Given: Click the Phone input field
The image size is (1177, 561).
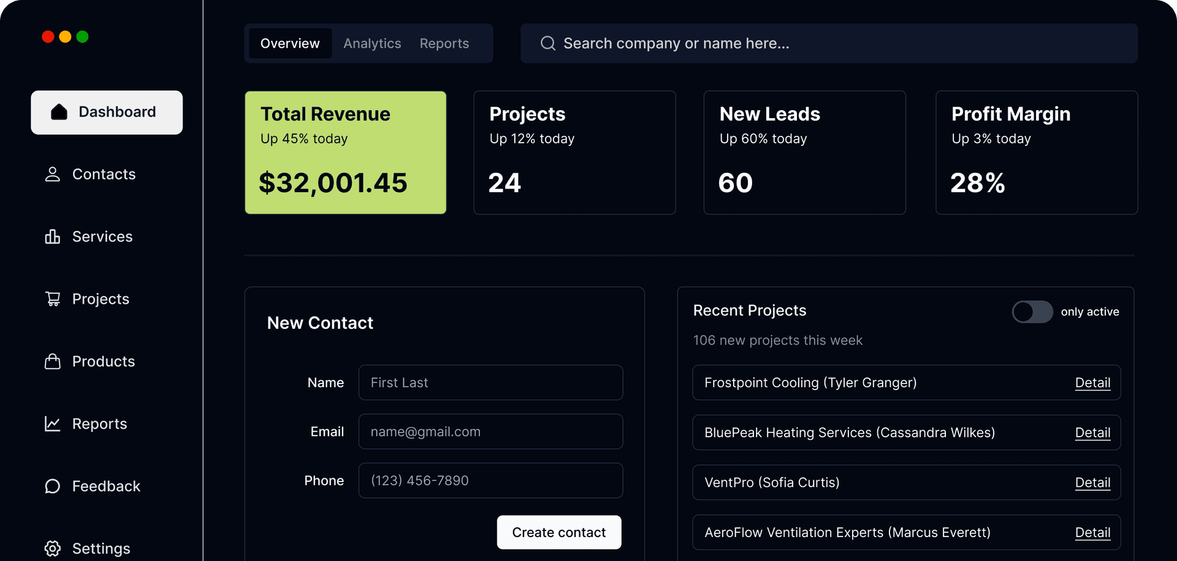Looking at the screenshot, I should pyautogui.click(x=490, y=481).
